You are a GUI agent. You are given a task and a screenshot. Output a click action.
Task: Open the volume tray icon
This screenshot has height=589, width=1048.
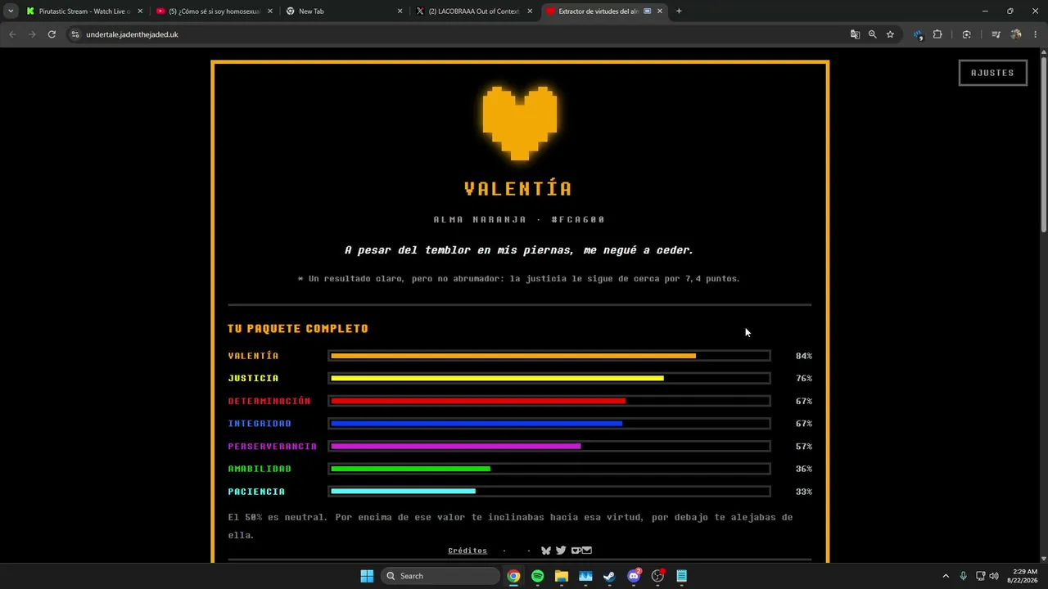point(994,576)
